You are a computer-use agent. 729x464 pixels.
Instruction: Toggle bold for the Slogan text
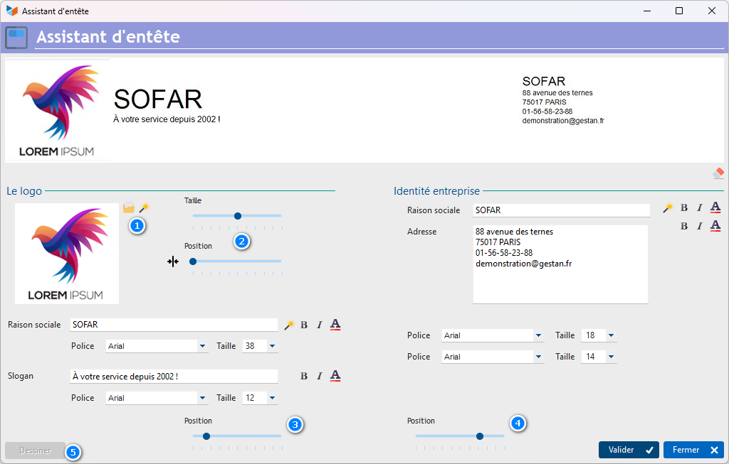[x=304, y=376]
